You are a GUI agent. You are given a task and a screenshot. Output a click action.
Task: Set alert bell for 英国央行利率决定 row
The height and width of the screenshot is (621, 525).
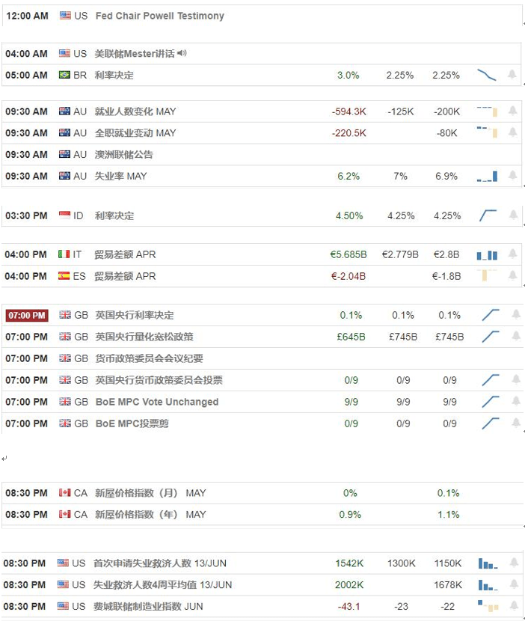coord(516,314)
